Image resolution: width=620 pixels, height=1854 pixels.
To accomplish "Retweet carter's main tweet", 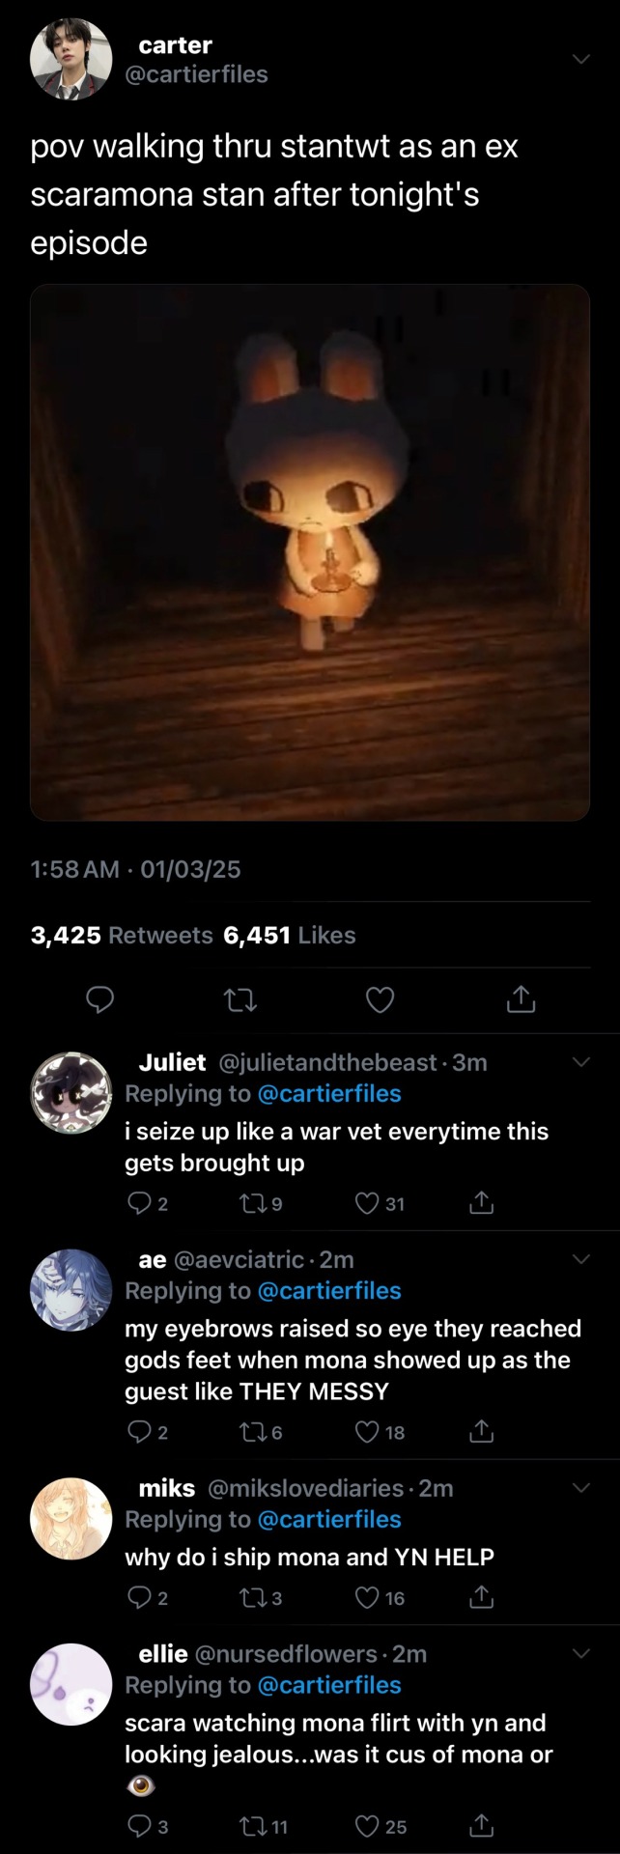I will [240, 999].
